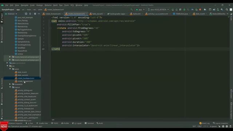Expand the java (generated) folder
This screenshot has height=131, width=233.
[7, 63]
